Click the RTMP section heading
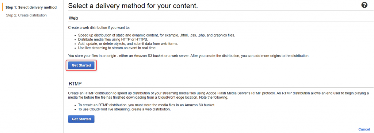 tap(75, 84)
